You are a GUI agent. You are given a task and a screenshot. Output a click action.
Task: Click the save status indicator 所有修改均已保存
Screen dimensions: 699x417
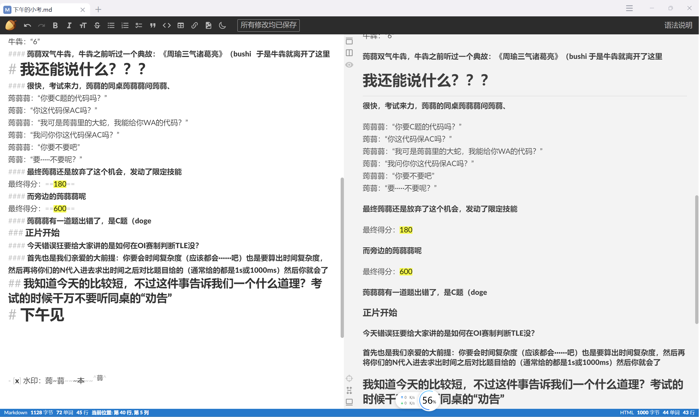tap(269, 25)
